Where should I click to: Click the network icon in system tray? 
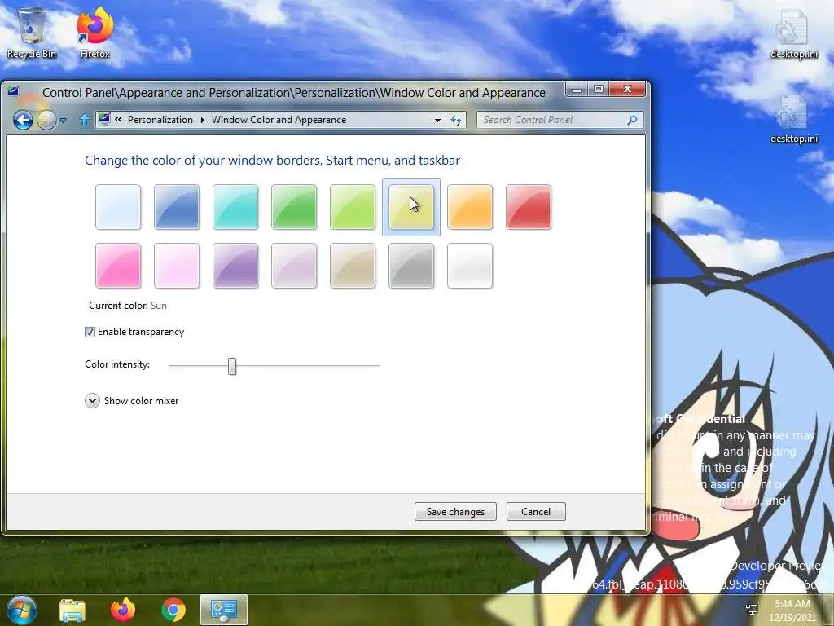[752, 610]
